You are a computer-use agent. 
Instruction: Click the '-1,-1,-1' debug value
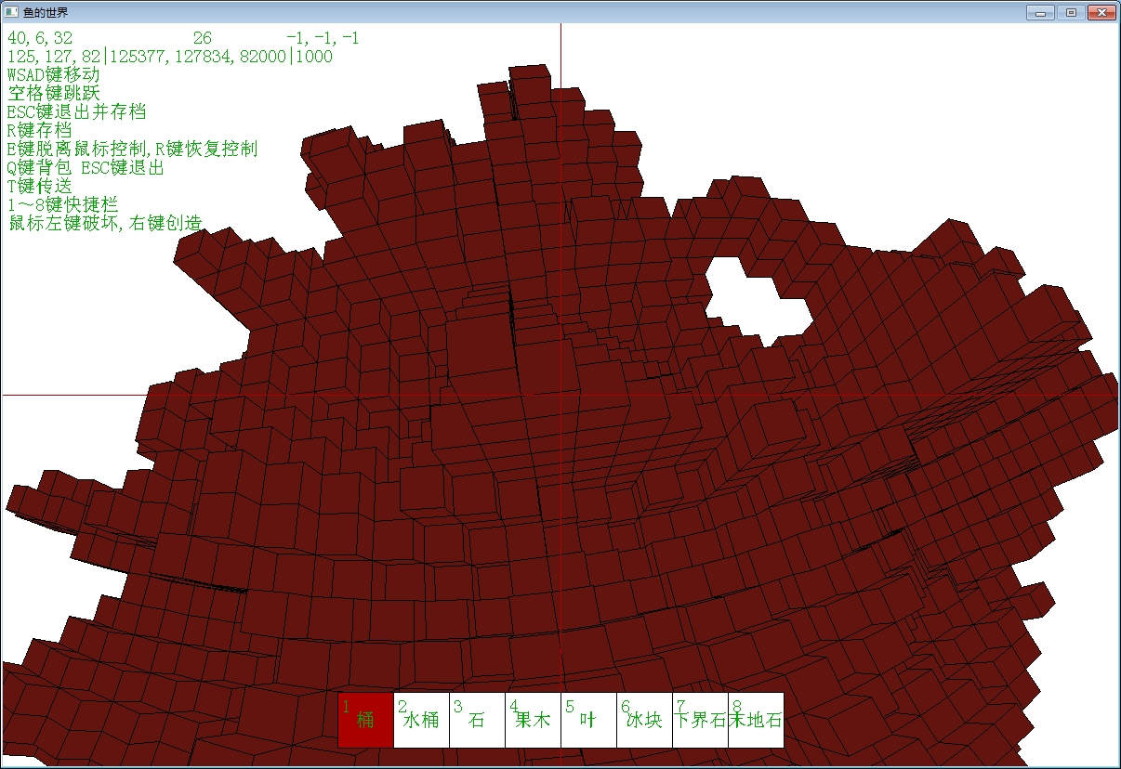tap(323, 38)
